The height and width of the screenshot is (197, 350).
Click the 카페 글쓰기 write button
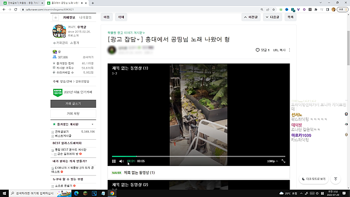click(73, 104)
